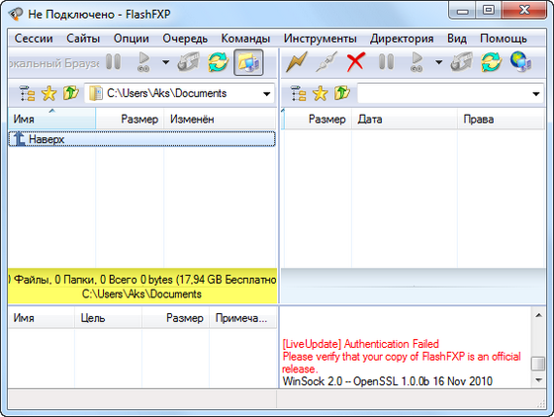Click the log scrollbar thumb

pos(538,364)
